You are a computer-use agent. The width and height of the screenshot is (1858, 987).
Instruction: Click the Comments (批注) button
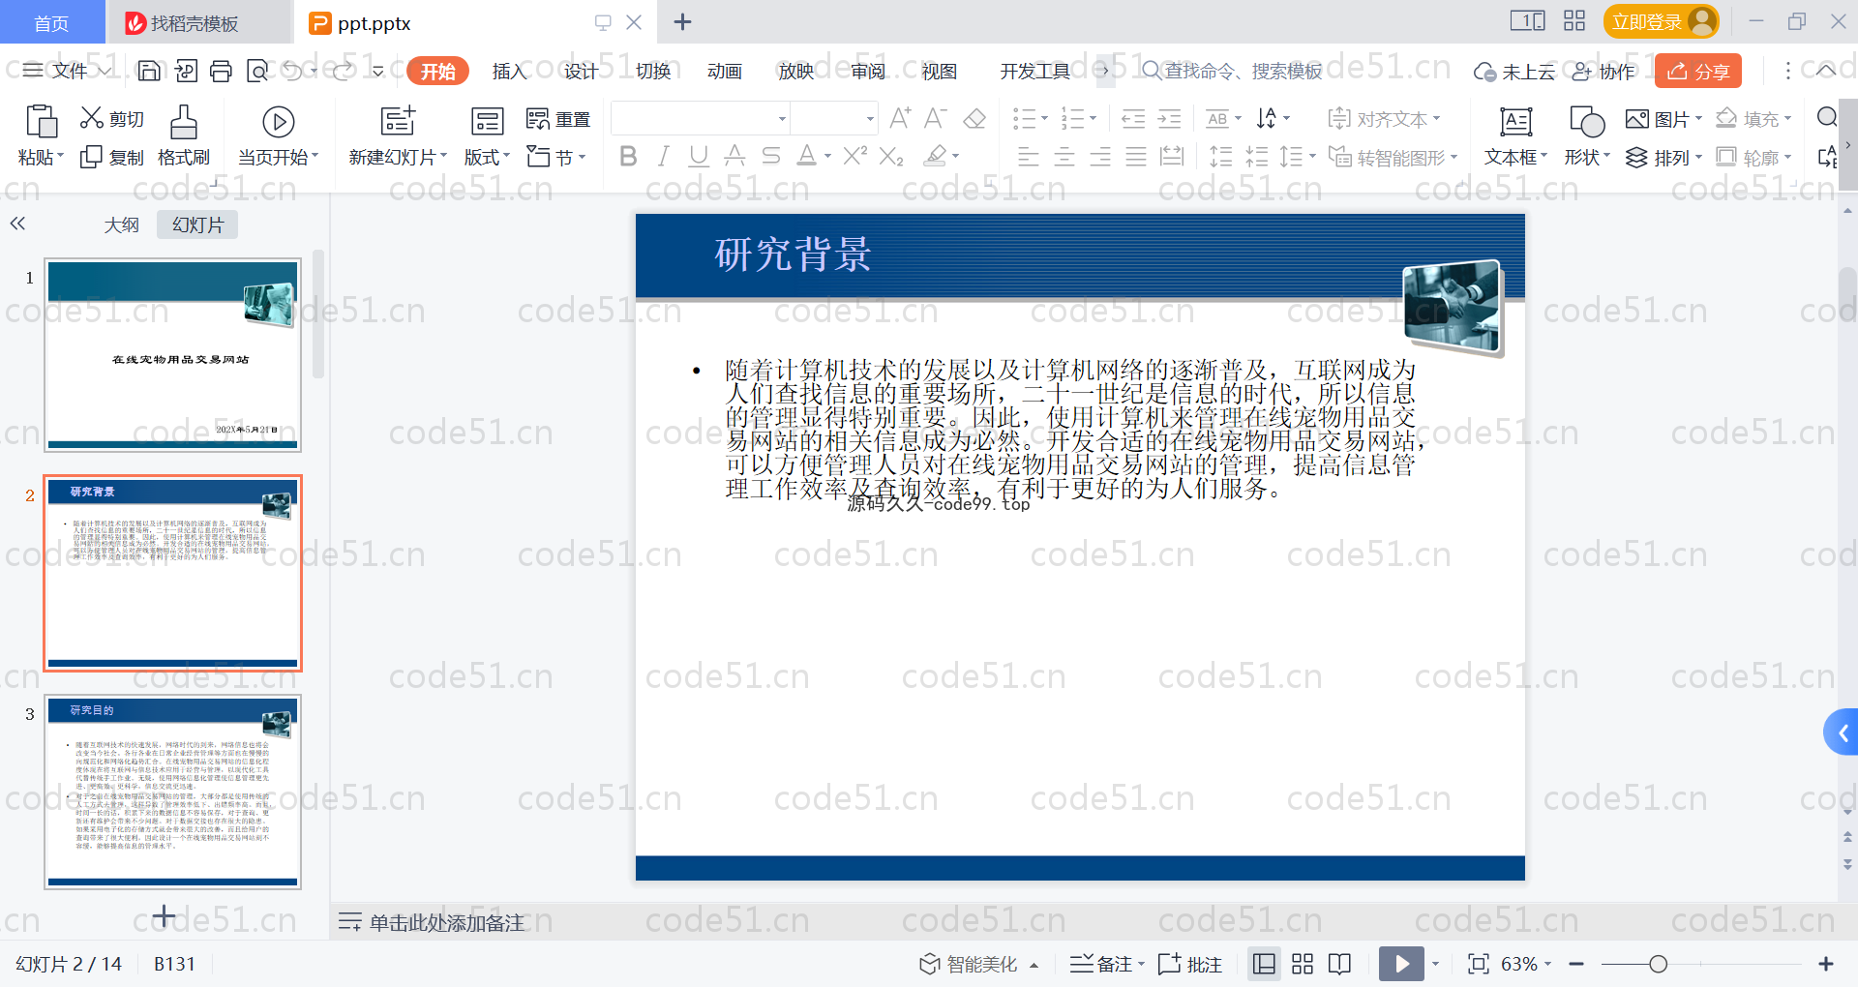pyautogui.click(x=1190, y=964)
